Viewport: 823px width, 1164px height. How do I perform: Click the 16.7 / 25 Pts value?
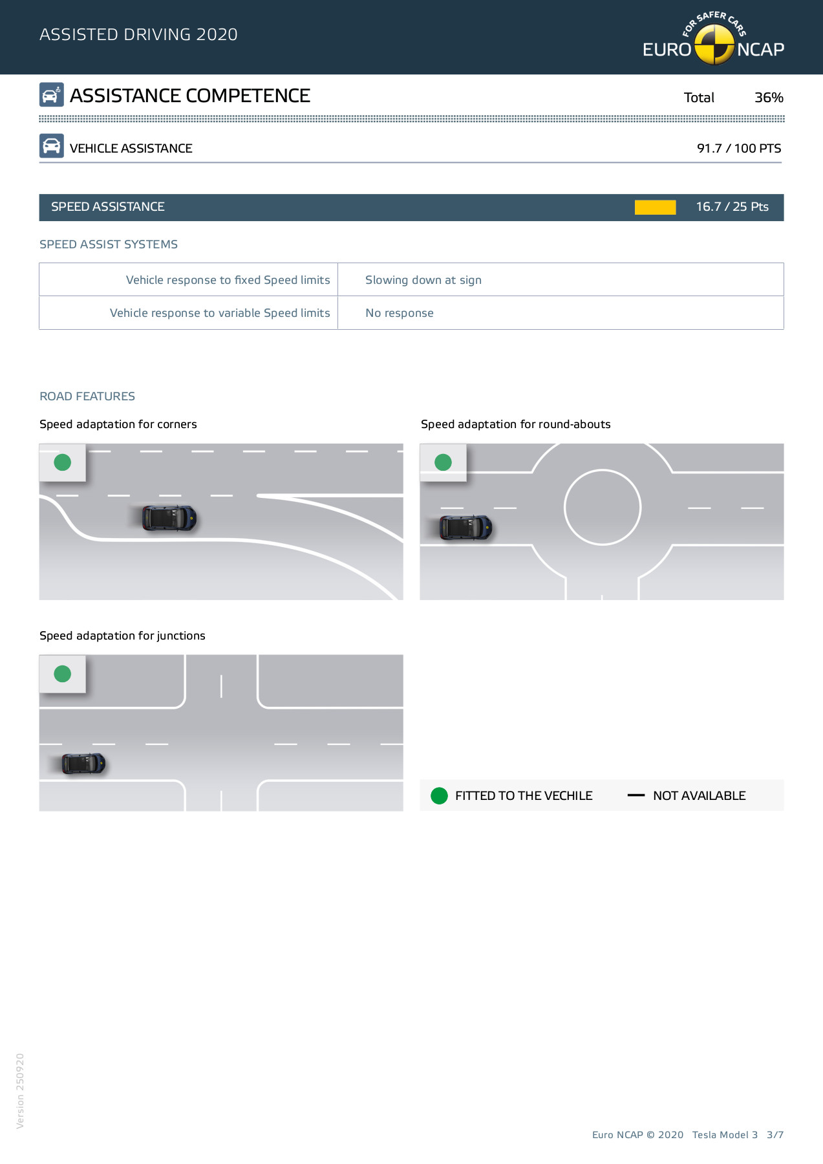(x=732, y=207)
